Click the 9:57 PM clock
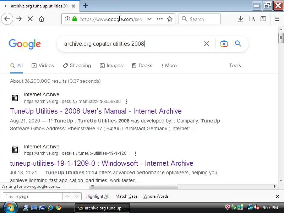The width and height of the screenshot is (284, 213). pyautogui.click(x=270, y=207)
